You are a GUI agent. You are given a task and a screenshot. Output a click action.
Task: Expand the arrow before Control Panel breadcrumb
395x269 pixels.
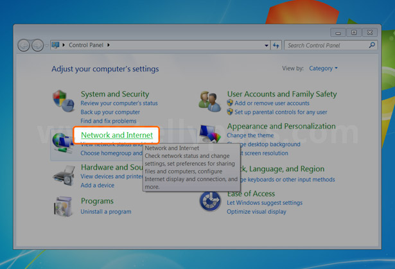[x=64, y=45]
